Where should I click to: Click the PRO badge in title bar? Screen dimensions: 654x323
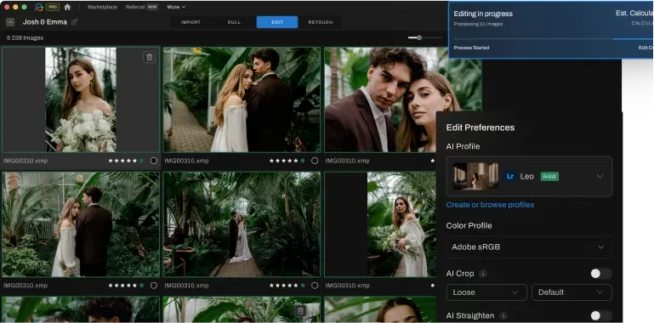53,7
